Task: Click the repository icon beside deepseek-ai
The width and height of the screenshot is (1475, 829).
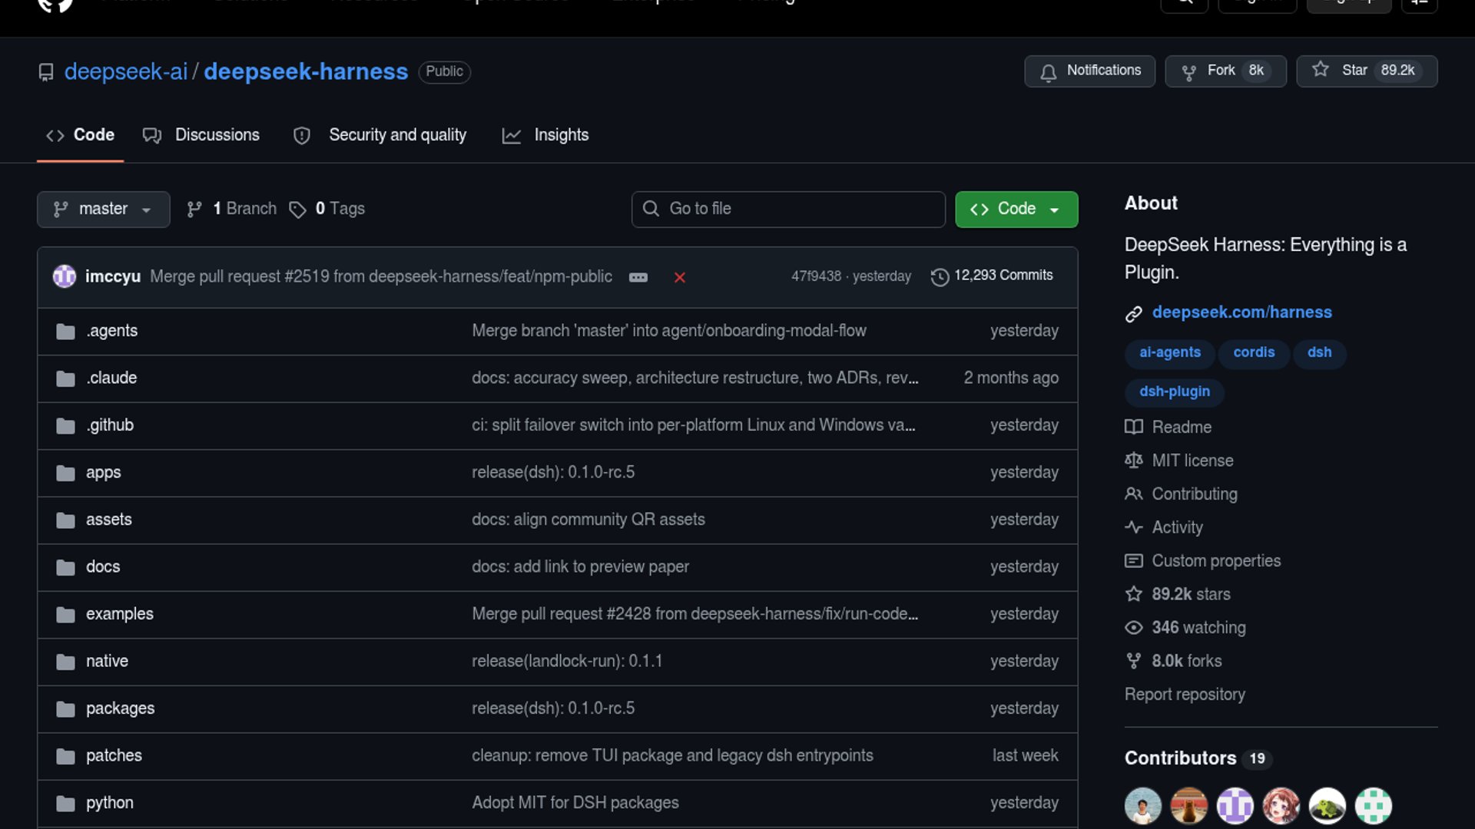Action: [x=46, y=72]
